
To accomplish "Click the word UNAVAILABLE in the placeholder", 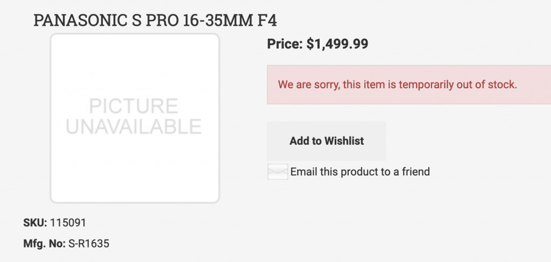I will (133, 126).
